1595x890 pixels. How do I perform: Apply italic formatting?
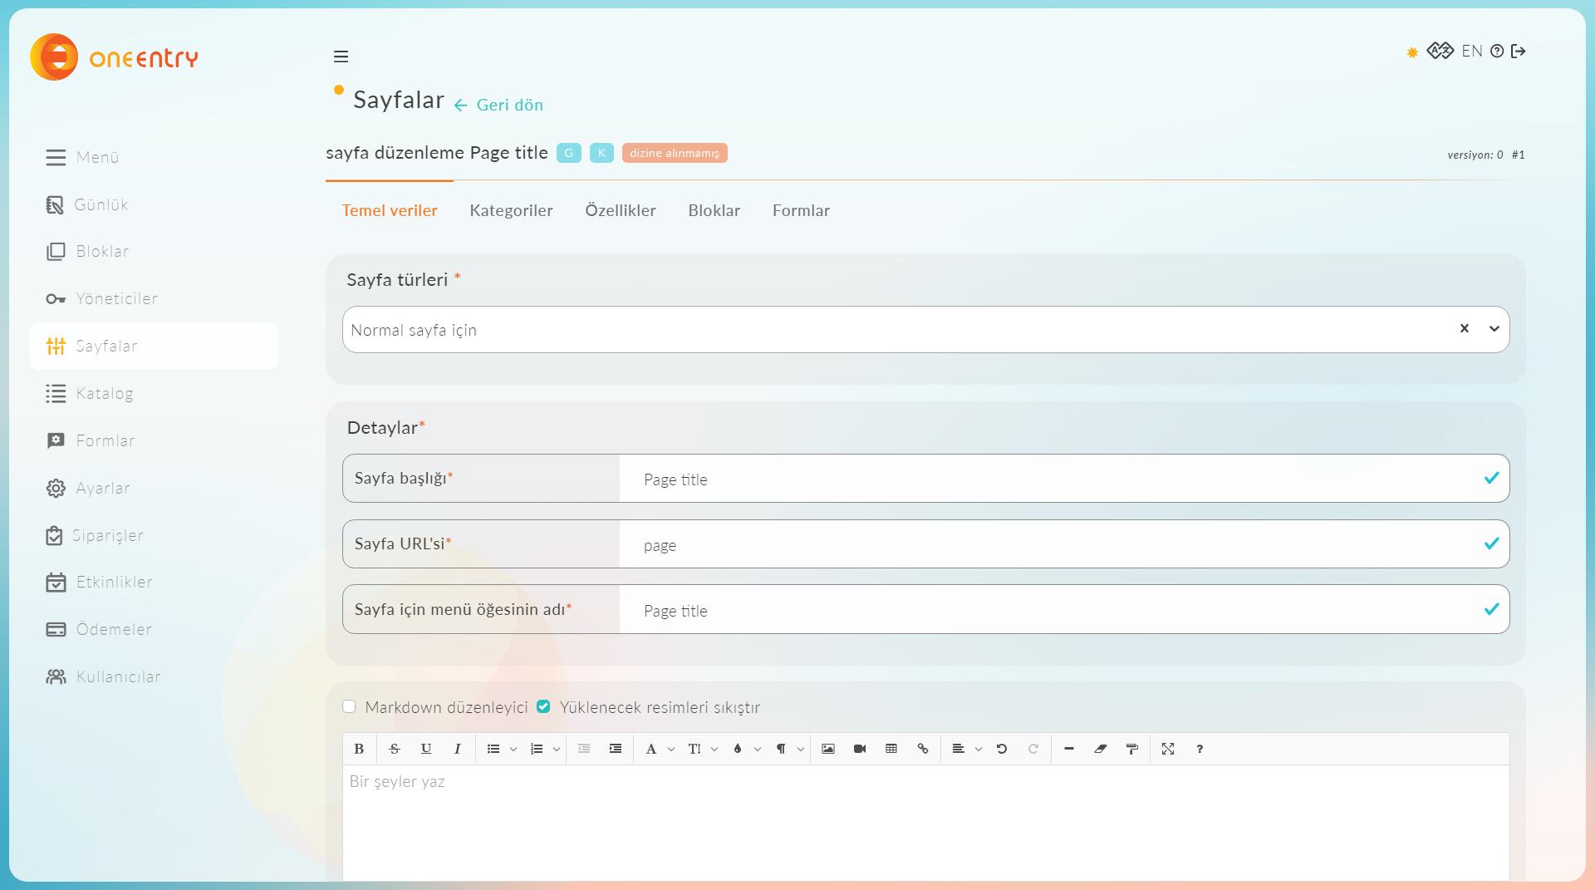pyautogui.click(x=458, y=749)
